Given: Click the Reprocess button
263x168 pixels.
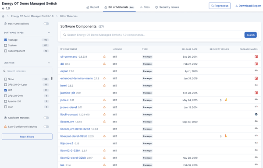Looking at the screenshot, I should pos(220,6).
